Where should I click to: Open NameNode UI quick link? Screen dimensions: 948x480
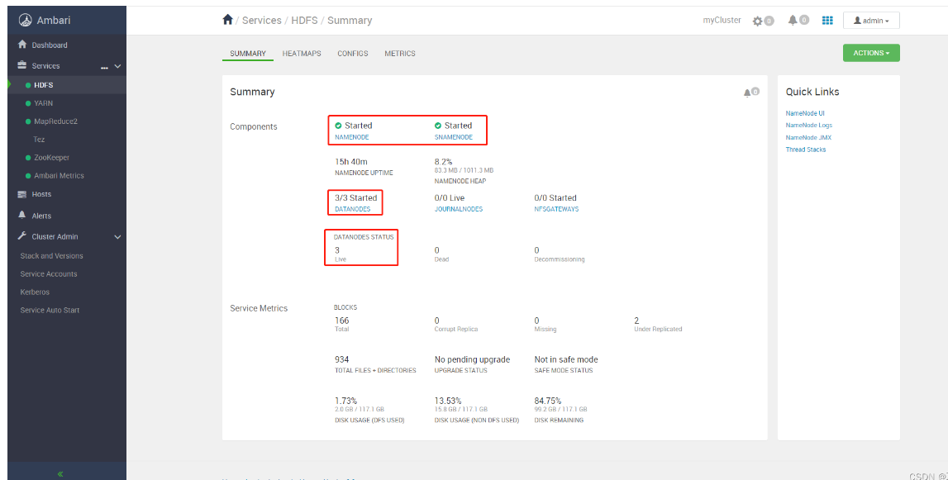(x=805, y=113)
